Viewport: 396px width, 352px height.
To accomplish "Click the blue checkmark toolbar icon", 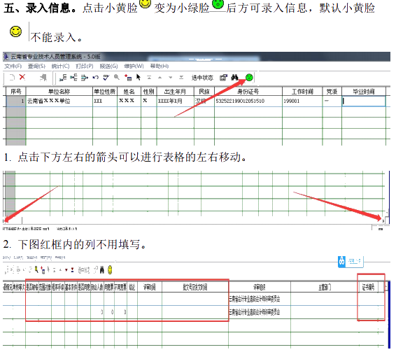I will pos(106,78).
